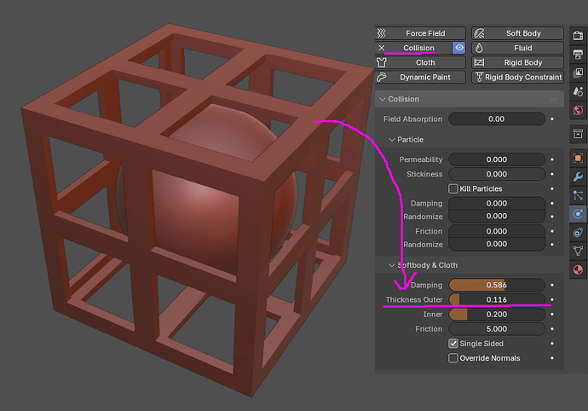Image resolution: width=588 pixels, height=411 pixels.
Task: Add Cloth physics
Action: point(420,62)
